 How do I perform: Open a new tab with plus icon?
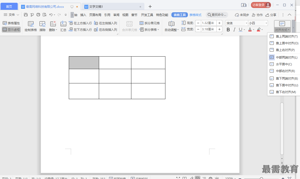click(150, 7)
